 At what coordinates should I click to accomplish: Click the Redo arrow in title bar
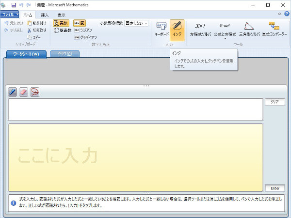(29, 5)
